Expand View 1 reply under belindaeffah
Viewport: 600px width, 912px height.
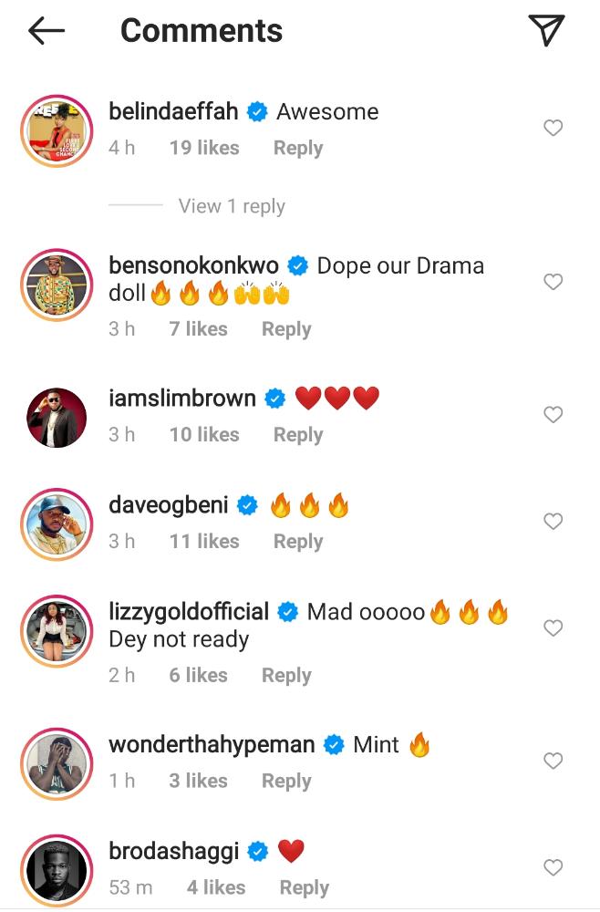pyautogui.click(x=232, y=206)
